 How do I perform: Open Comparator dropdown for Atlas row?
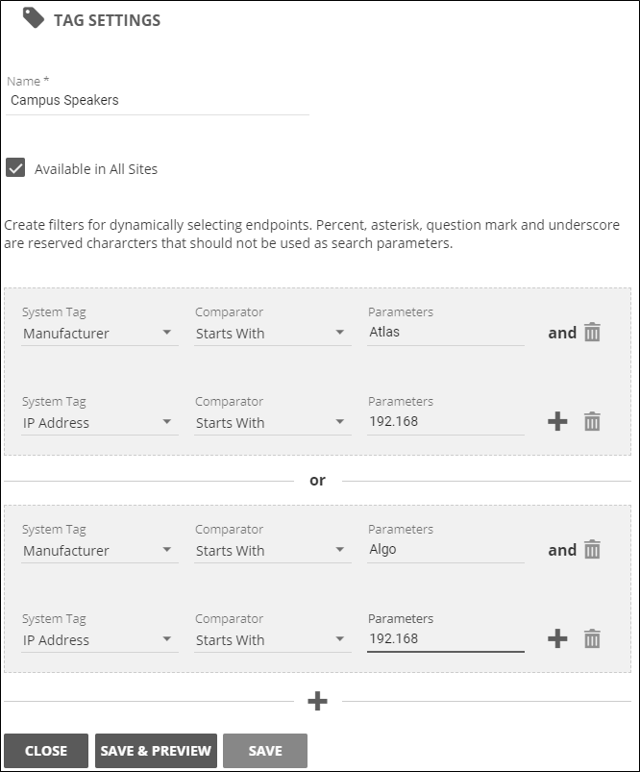point(272,334)
